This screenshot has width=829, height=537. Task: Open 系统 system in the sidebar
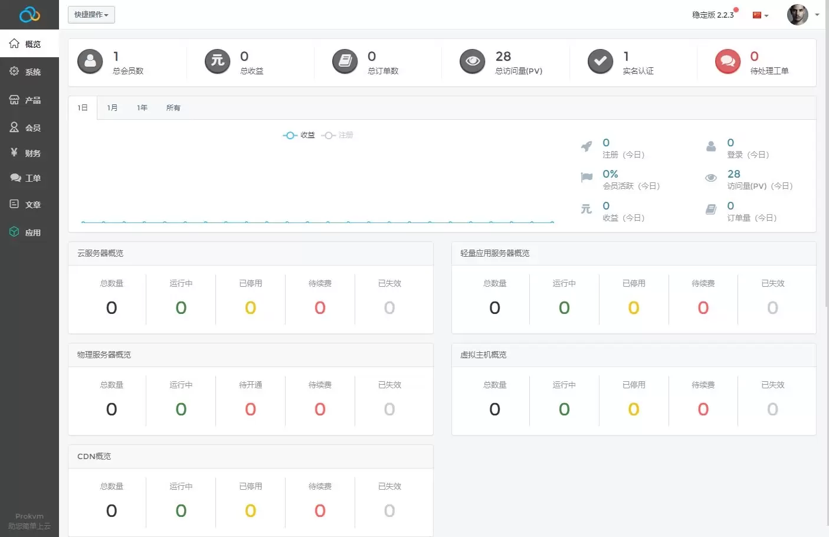(30, 71)
